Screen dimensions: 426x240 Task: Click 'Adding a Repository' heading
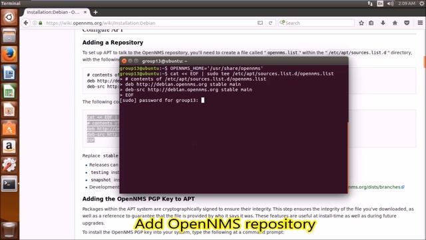112,43
